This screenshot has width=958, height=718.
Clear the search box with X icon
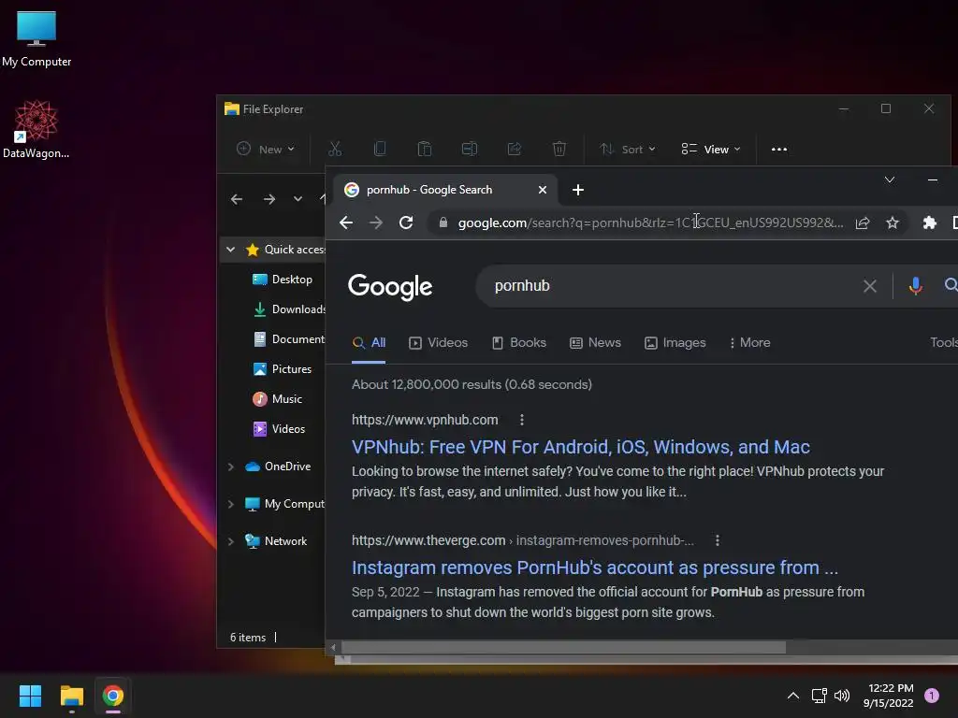(870, 286)
